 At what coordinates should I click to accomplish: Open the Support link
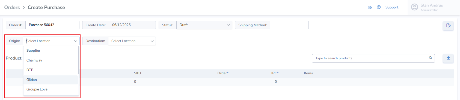coord(392,7)
